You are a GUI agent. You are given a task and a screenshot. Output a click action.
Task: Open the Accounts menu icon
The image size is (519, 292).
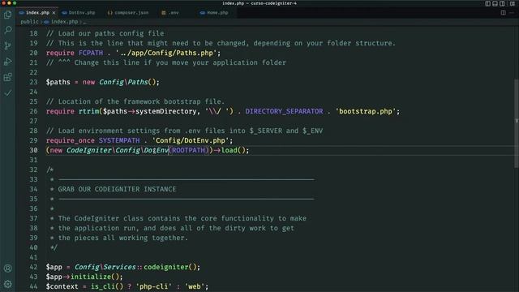[7, 268]
